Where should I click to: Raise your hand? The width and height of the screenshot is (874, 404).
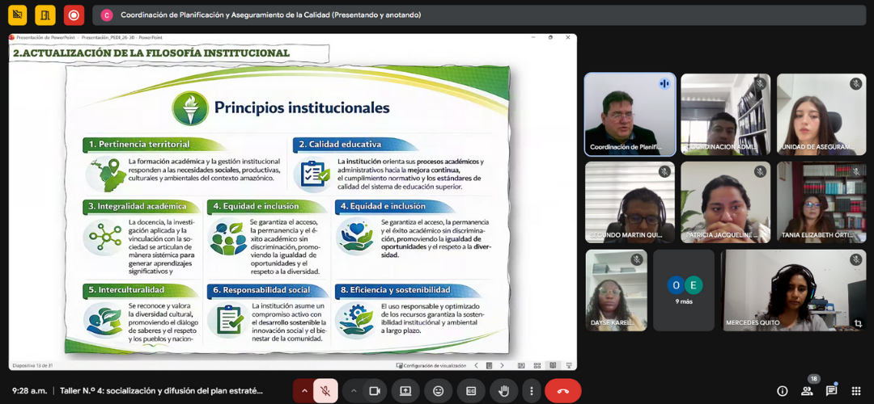[x=503, y=391]
